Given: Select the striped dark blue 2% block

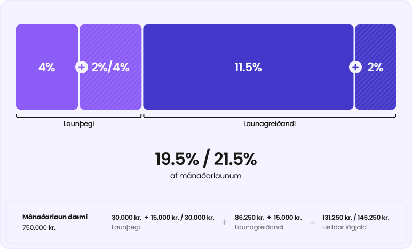Looking at the screenshot, I should tap(377, 67).
